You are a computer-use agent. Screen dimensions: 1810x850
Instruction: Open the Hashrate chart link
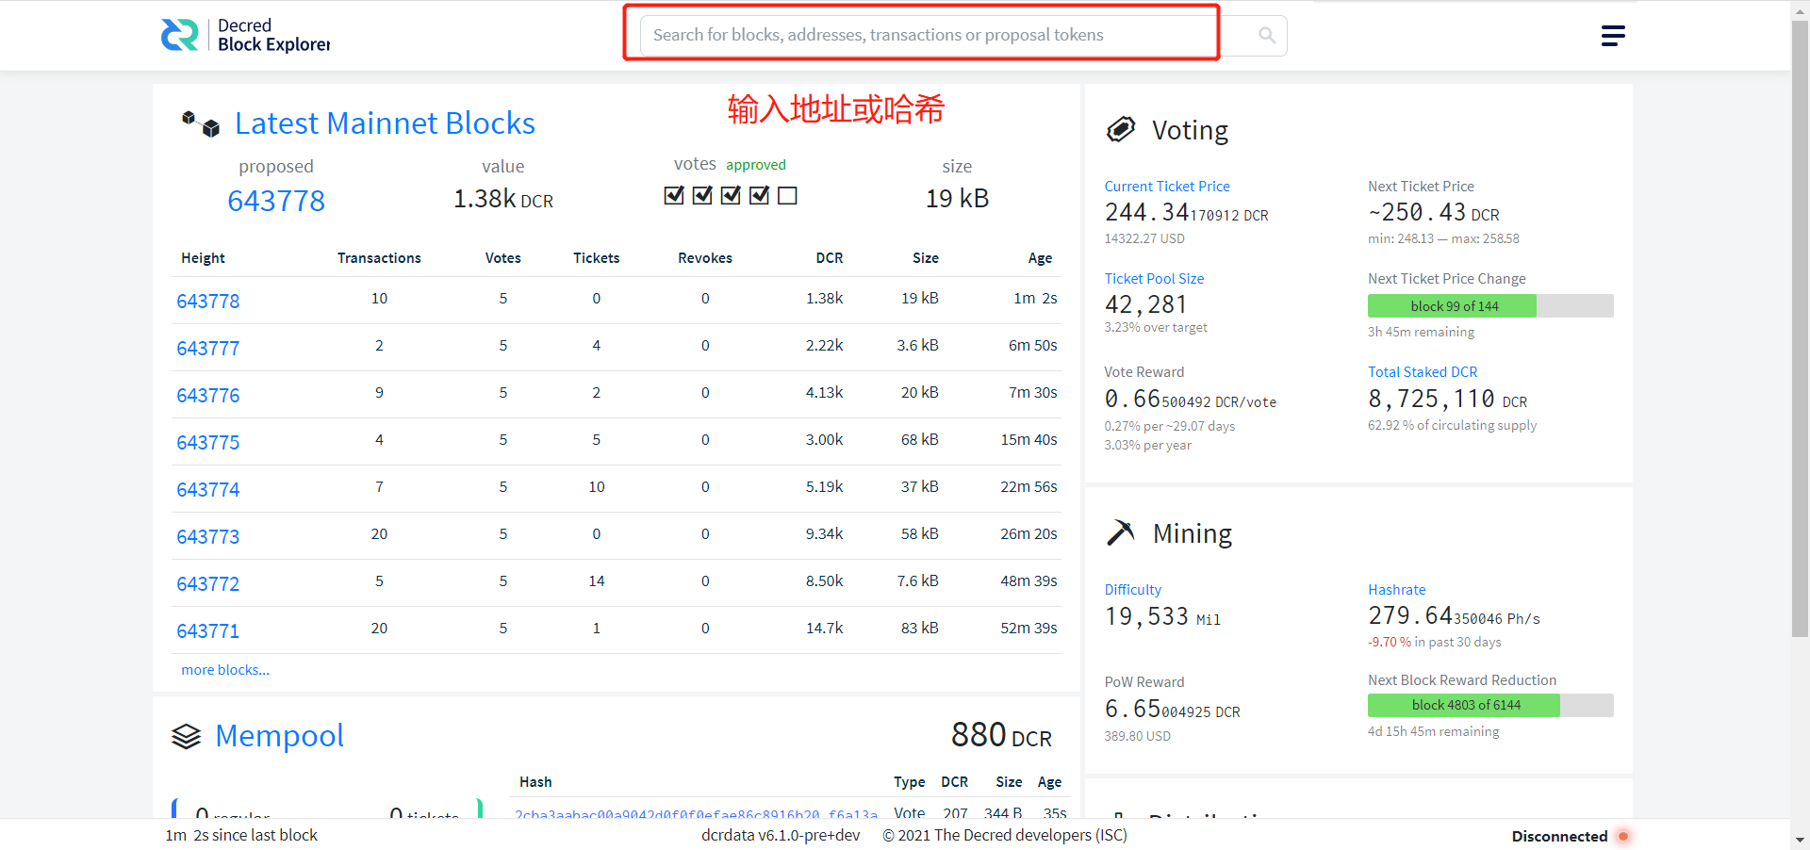1396,590
